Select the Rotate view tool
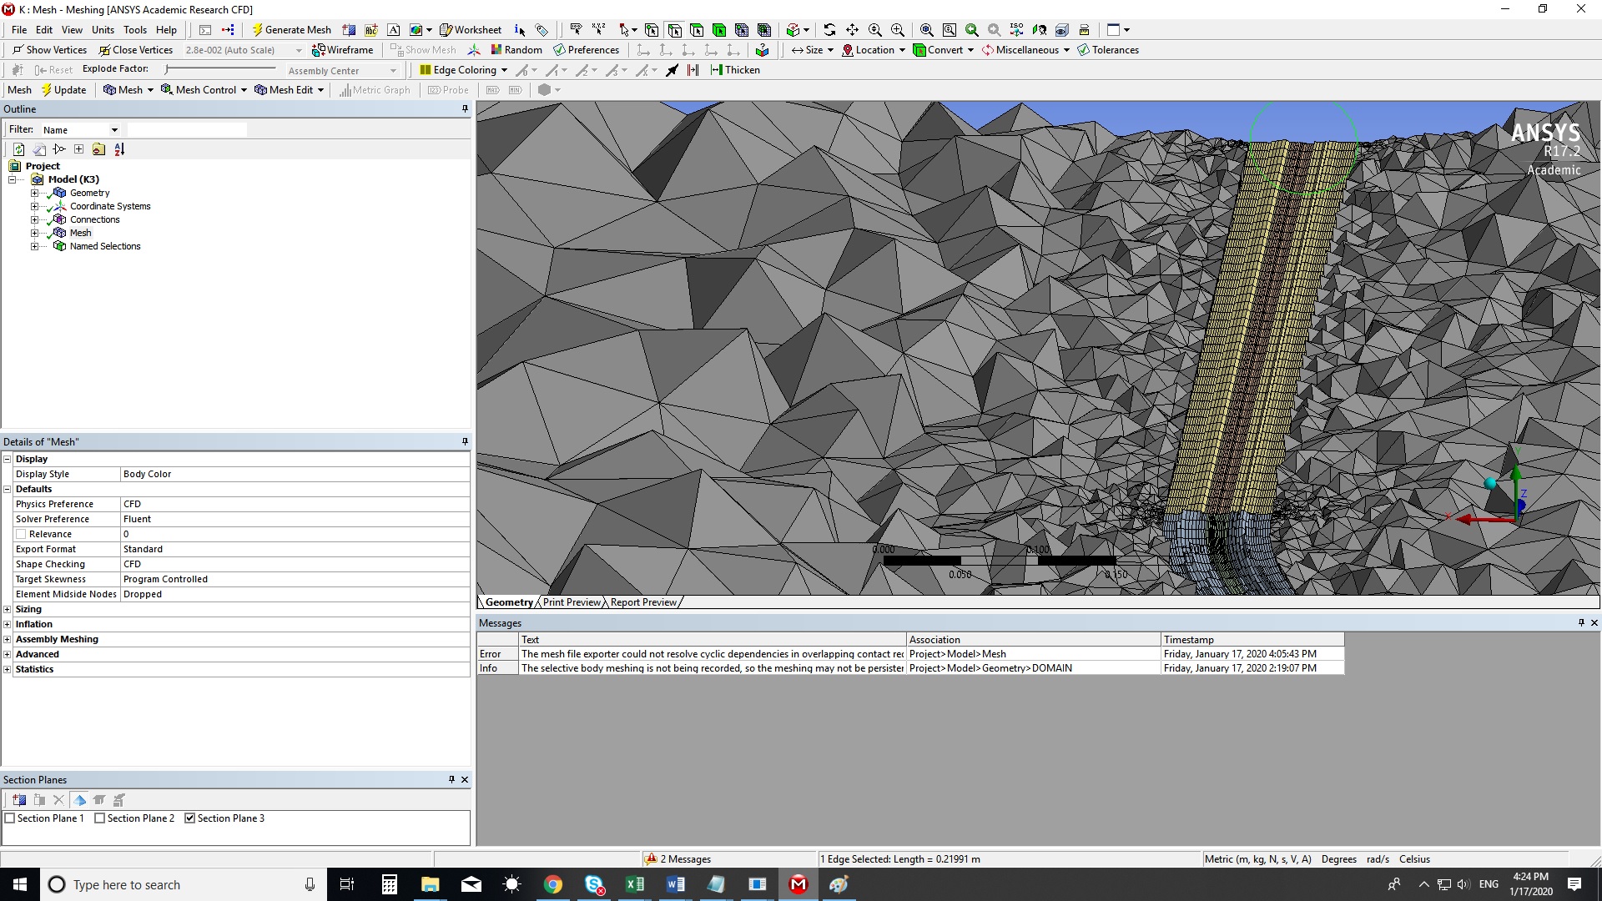This screenshot has height=901, width=1602. [x=829, y=30]
